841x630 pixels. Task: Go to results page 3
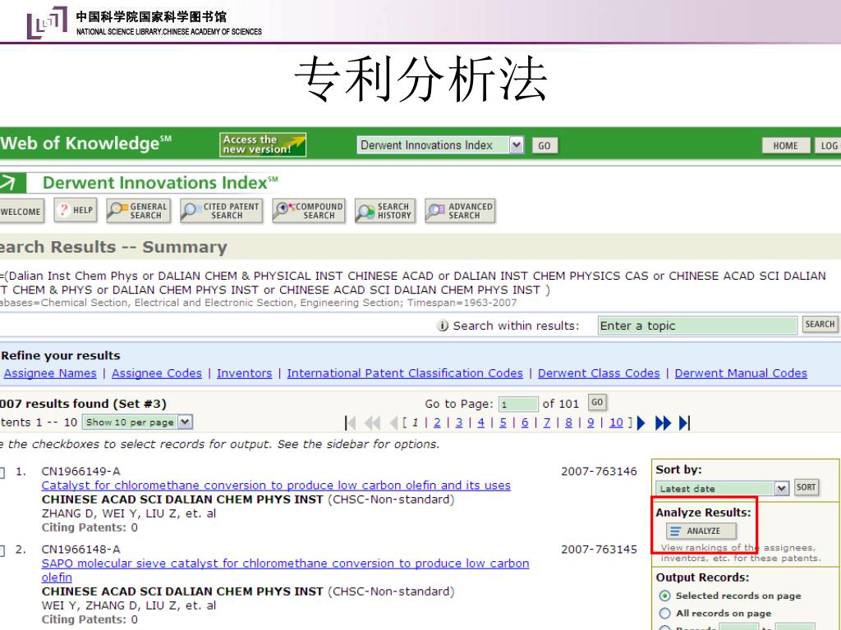click(x=459, y=422)
